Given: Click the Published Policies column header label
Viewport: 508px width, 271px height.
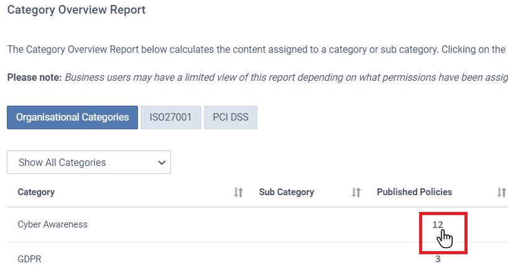Looking at the screenshot, I should (414, 192).
